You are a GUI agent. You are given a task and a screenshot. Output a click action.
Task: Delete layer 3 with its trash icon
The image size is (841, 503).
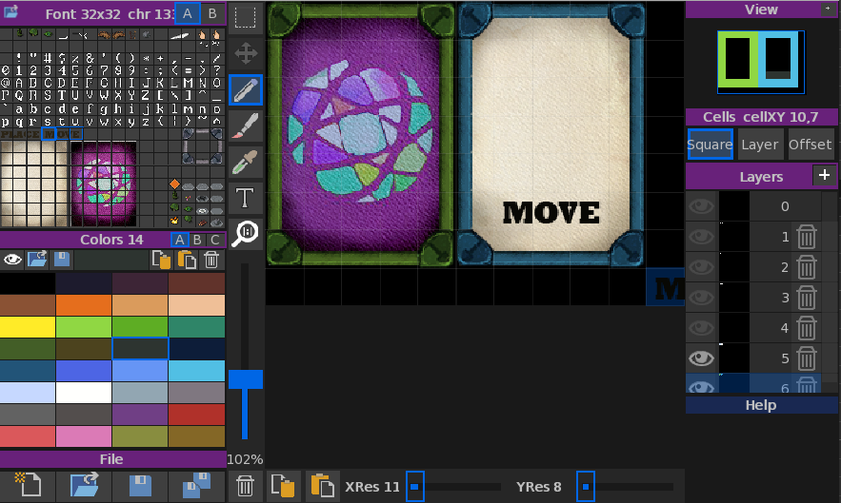[x=807, y=298]
